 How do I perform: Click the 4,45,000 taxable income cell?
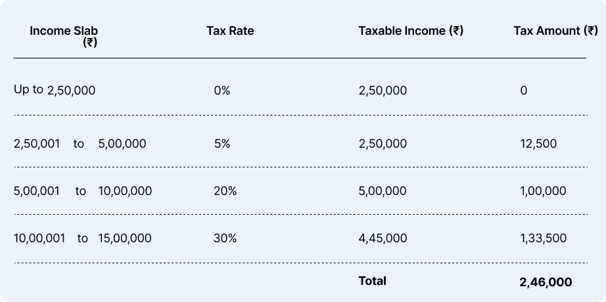point(383,238)
